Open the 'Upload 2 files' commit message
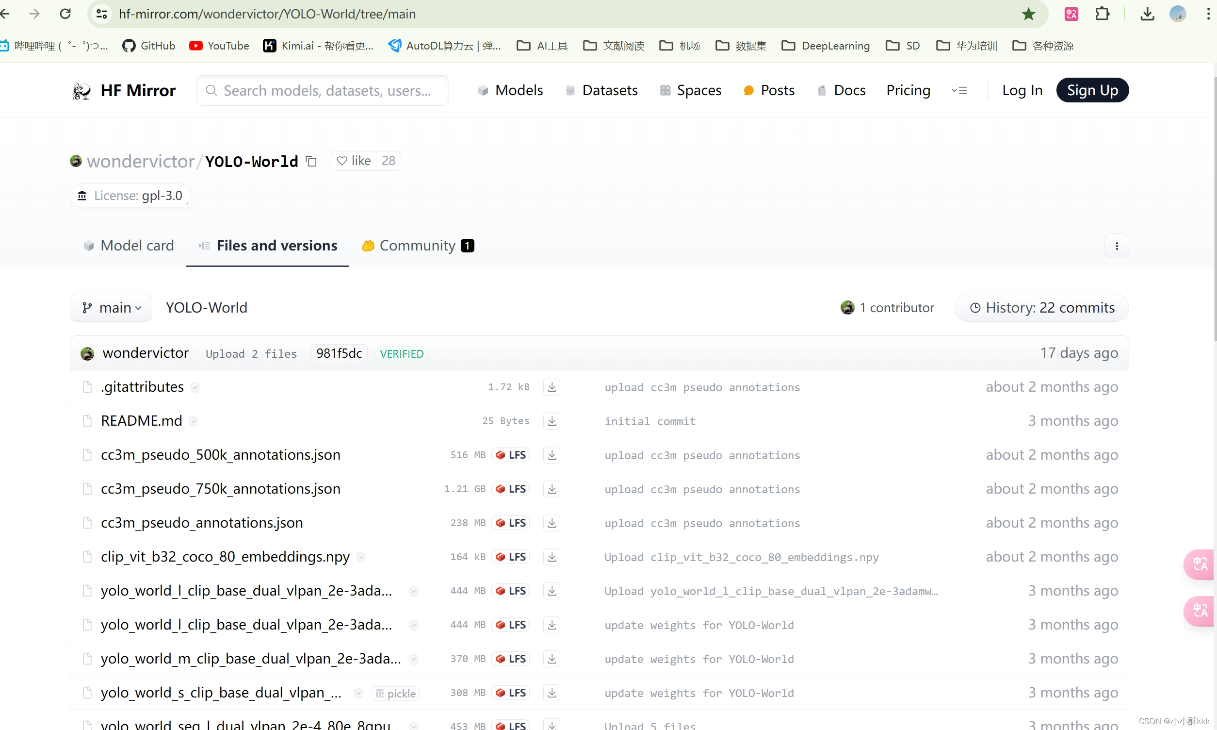 [251, 354]
